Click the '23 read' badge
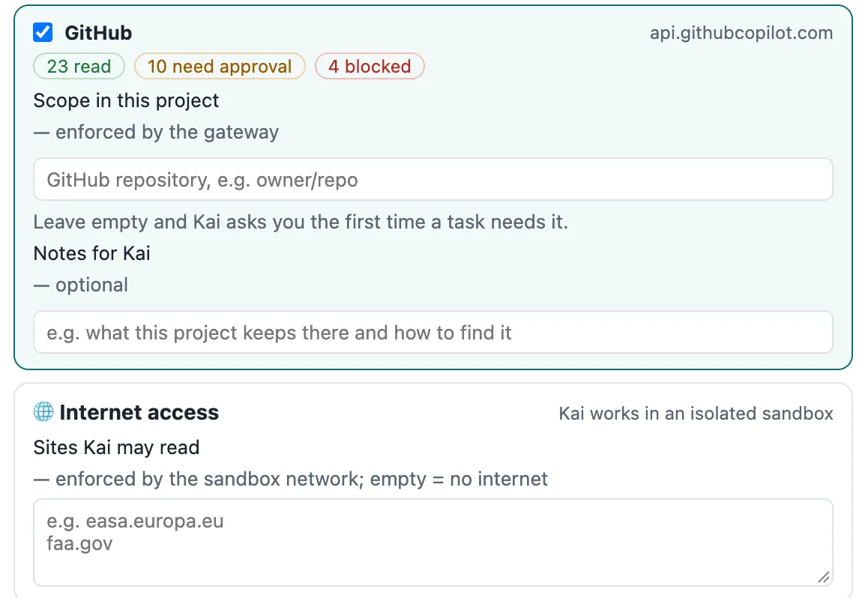The image size is (859, 598). (79, 66)
